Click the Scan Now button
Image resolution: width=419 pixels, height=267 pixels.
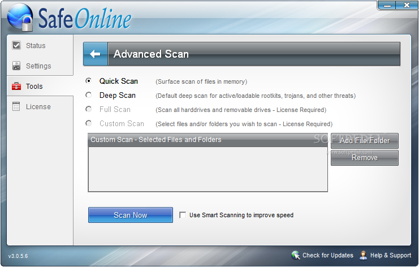131,215
